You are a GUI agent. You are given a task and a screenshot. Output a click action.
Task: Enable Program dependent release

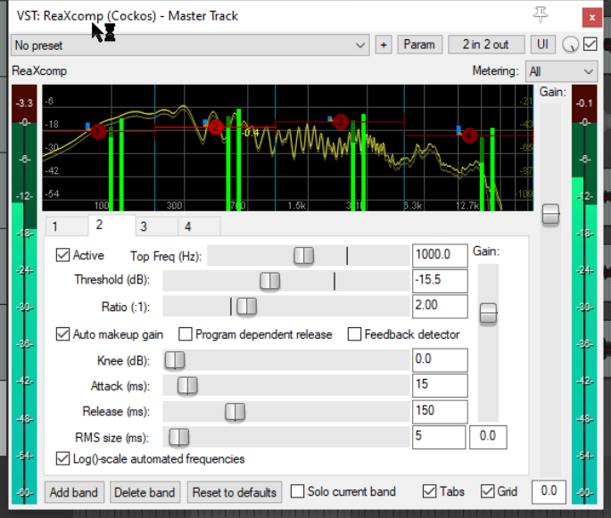pos(186,334)
